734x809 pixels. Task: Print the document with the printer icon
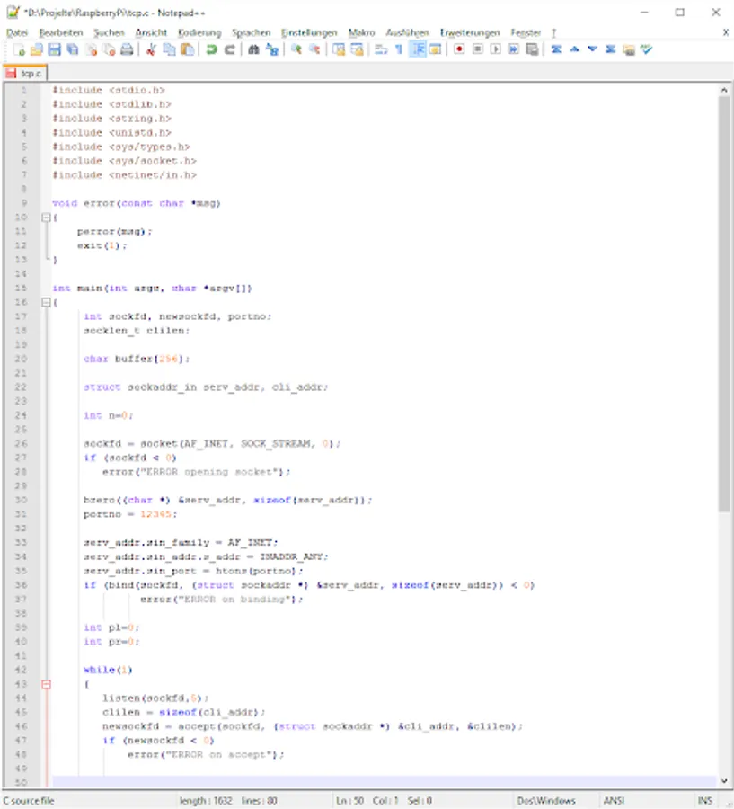click(x=127, y=49)
